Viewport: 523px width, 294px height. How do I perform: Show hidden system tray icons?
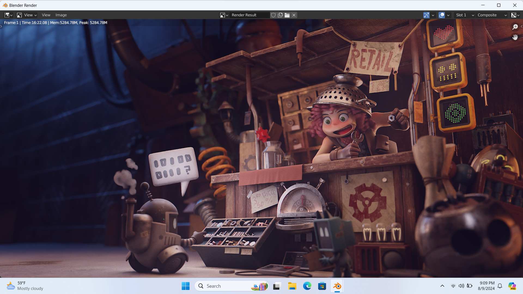coord(442,286)
